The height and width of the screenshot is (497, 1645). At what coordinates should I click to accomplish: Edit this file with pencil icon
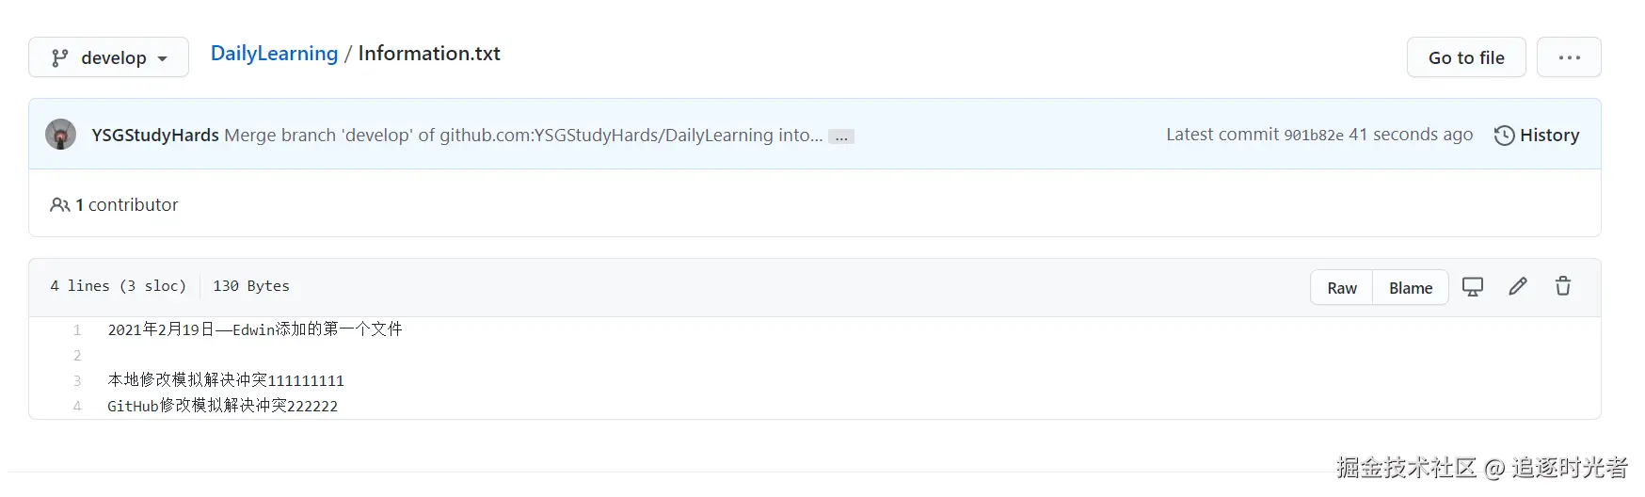(x=1518, y=286)
